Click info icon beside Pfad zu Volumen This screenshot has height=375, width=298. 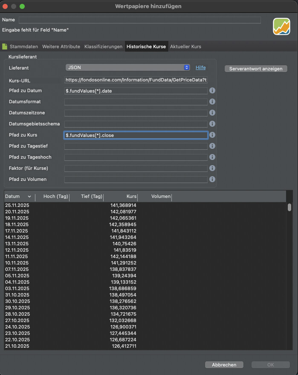point(212,179)
